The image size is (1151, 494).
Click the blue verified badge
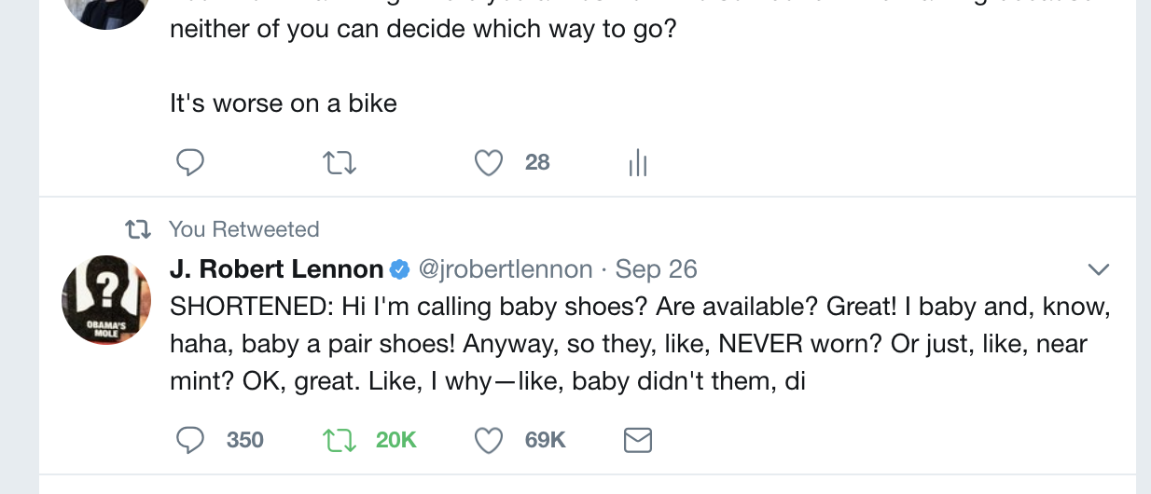tap(399, 270)
